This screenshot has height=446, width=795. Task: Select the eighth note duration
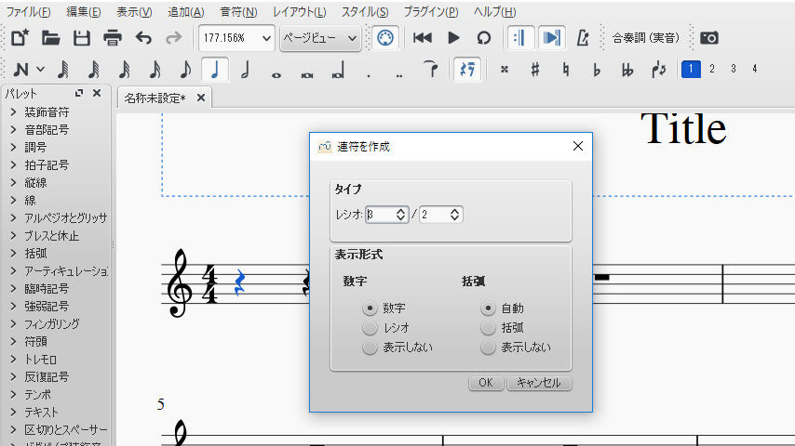coord(185,70)
